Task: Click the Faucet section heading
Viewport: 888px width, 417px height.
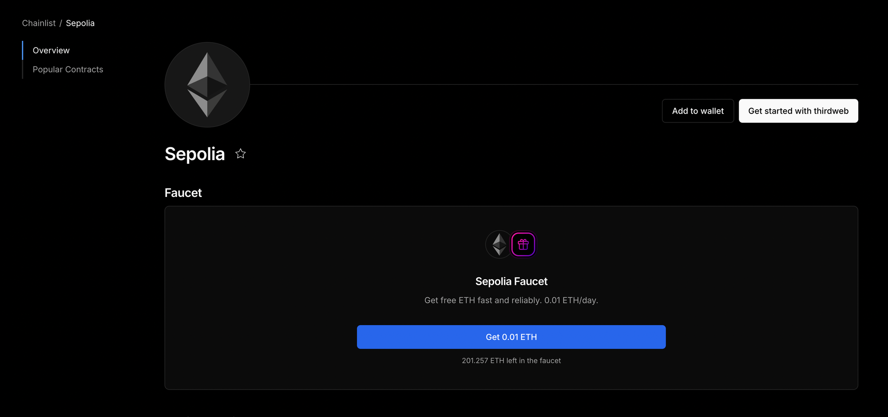Action: tap(183, 193)
